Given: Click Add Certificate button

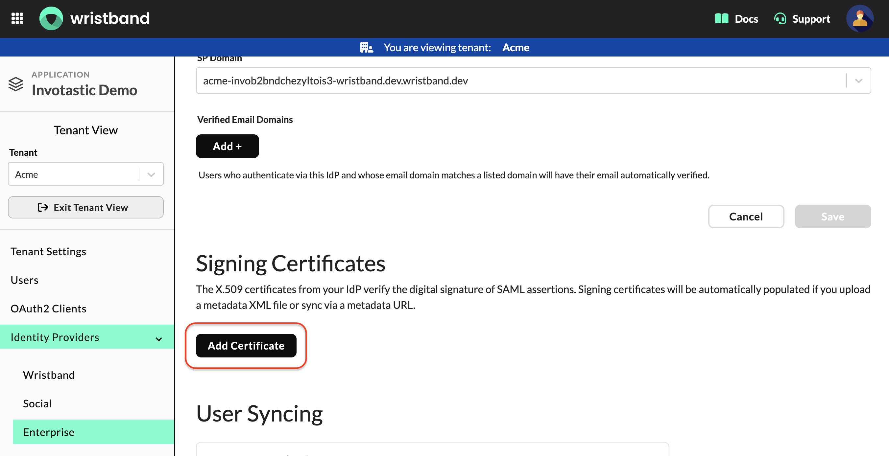Looking at the screenshot, I should click(x=246, y=346).
